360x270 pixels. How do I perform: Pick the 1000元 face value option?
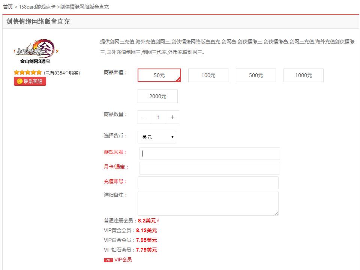[303, 75]
